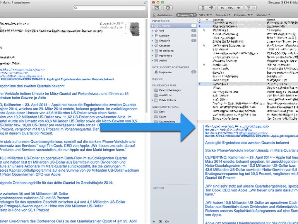Forward the selected message

coord(238,8)
